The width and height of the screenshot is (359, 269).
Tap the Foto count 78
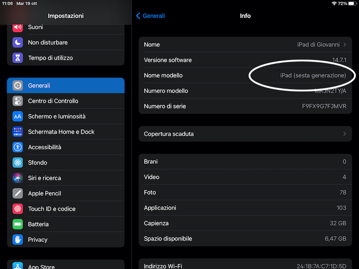pyautogui.click(x=343, y=192)
